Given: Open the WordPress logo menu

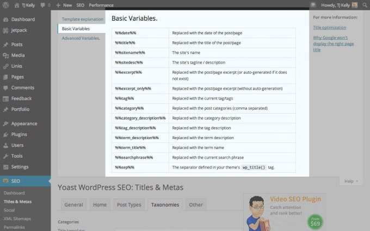Looking at the screenshot, I should 5,5.
